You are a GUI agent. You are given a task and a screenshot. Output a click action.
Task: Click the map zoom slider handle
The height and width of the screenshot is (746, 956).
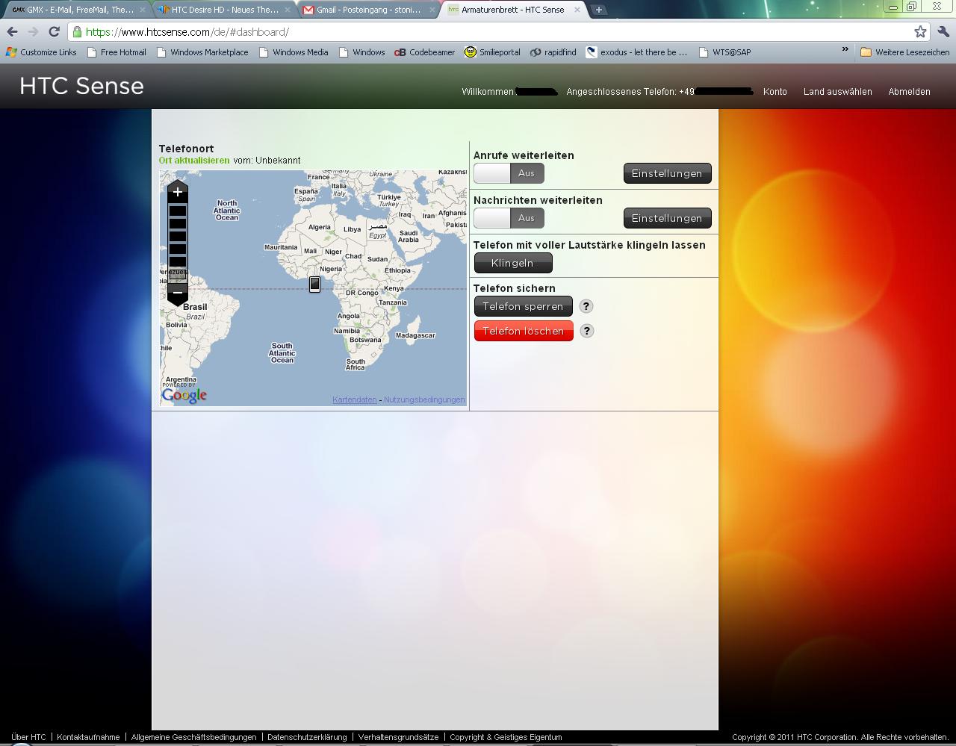click(177, 275)
